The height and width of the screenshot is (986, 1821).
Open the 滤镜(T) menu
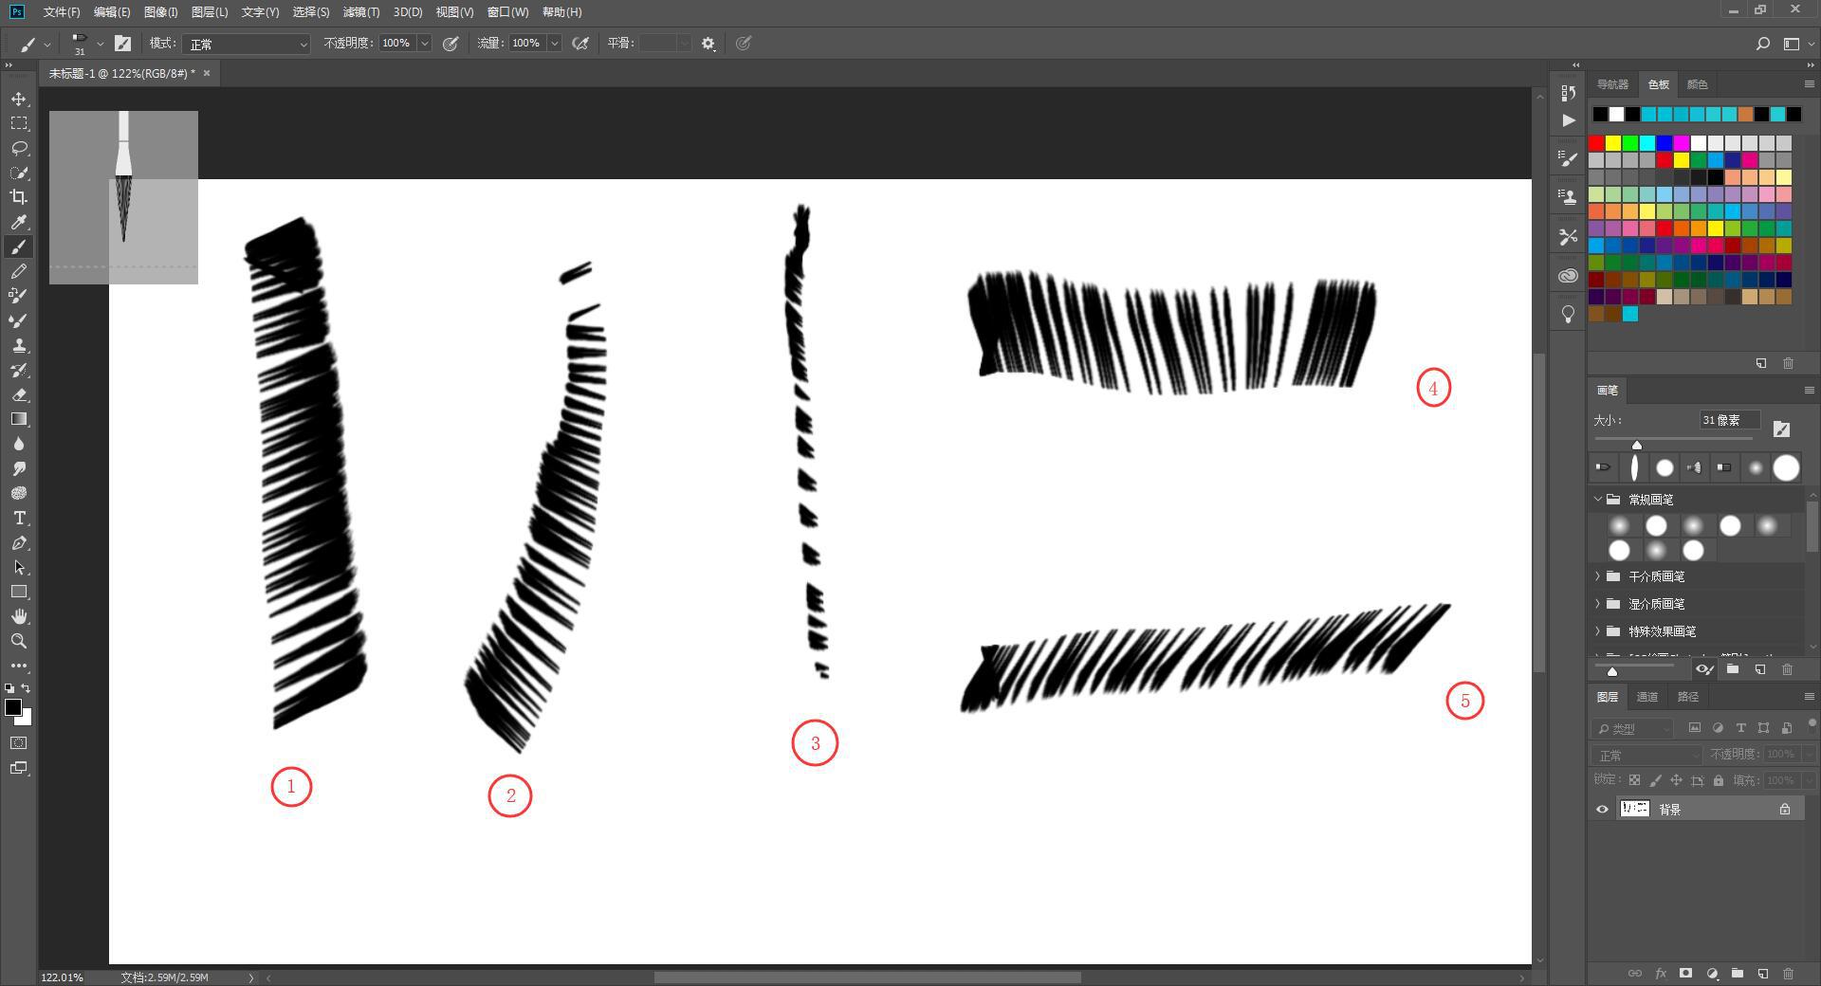[360, 12]
